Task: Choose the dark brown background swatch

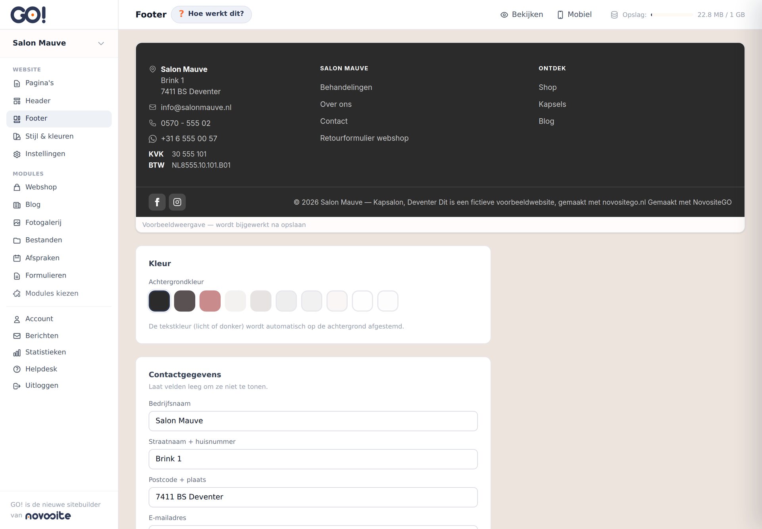Action: pyautogui.click(x=185, y=301)
